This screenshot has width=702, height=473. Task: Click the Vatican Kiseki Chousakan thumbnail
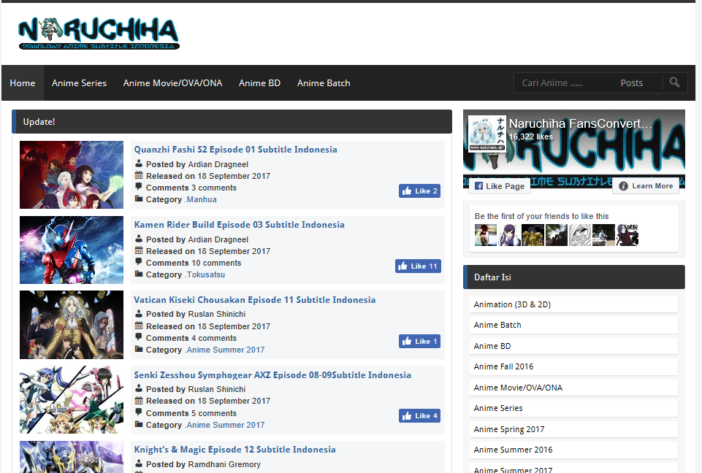click(72, 325)
